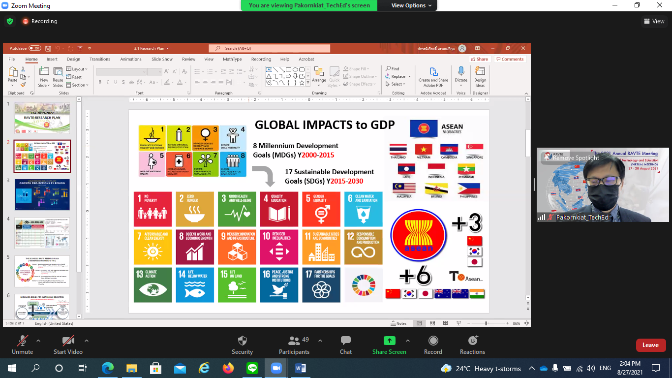Viewport: 672px width, 378px height.
Task: Click the Reset slide button
Action: tap(74, 77)
